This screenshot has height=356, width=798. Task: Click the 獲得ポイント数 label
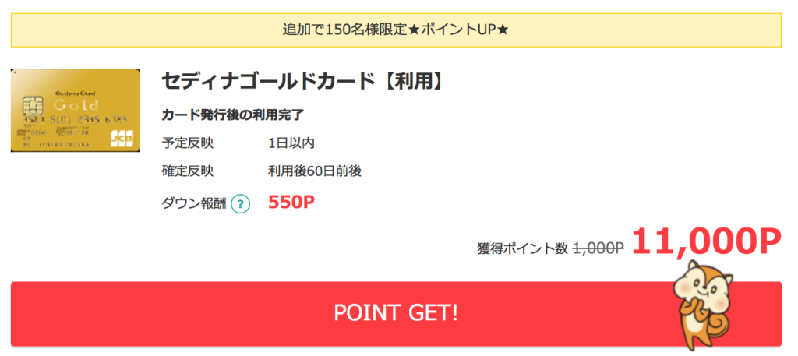(522, 248)
